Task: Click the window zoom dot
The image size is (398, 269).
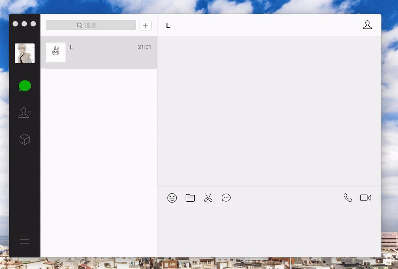Action: coord(33,23)
